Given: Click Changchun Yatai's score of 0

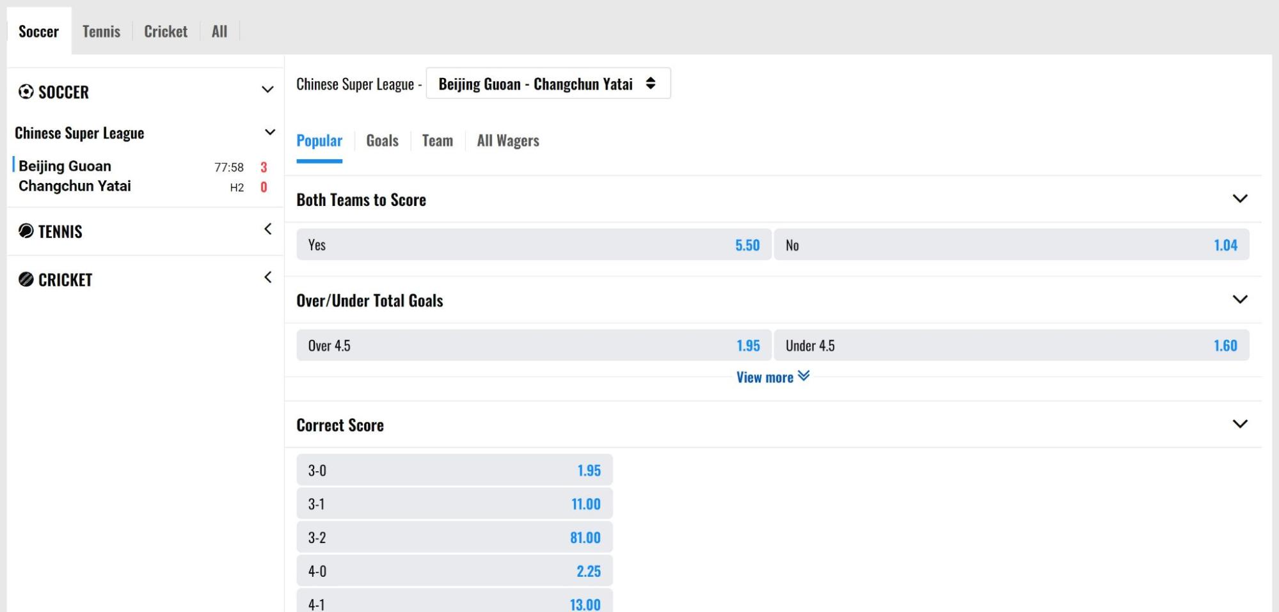Looking at the screenshot, I should pos(264,187).
